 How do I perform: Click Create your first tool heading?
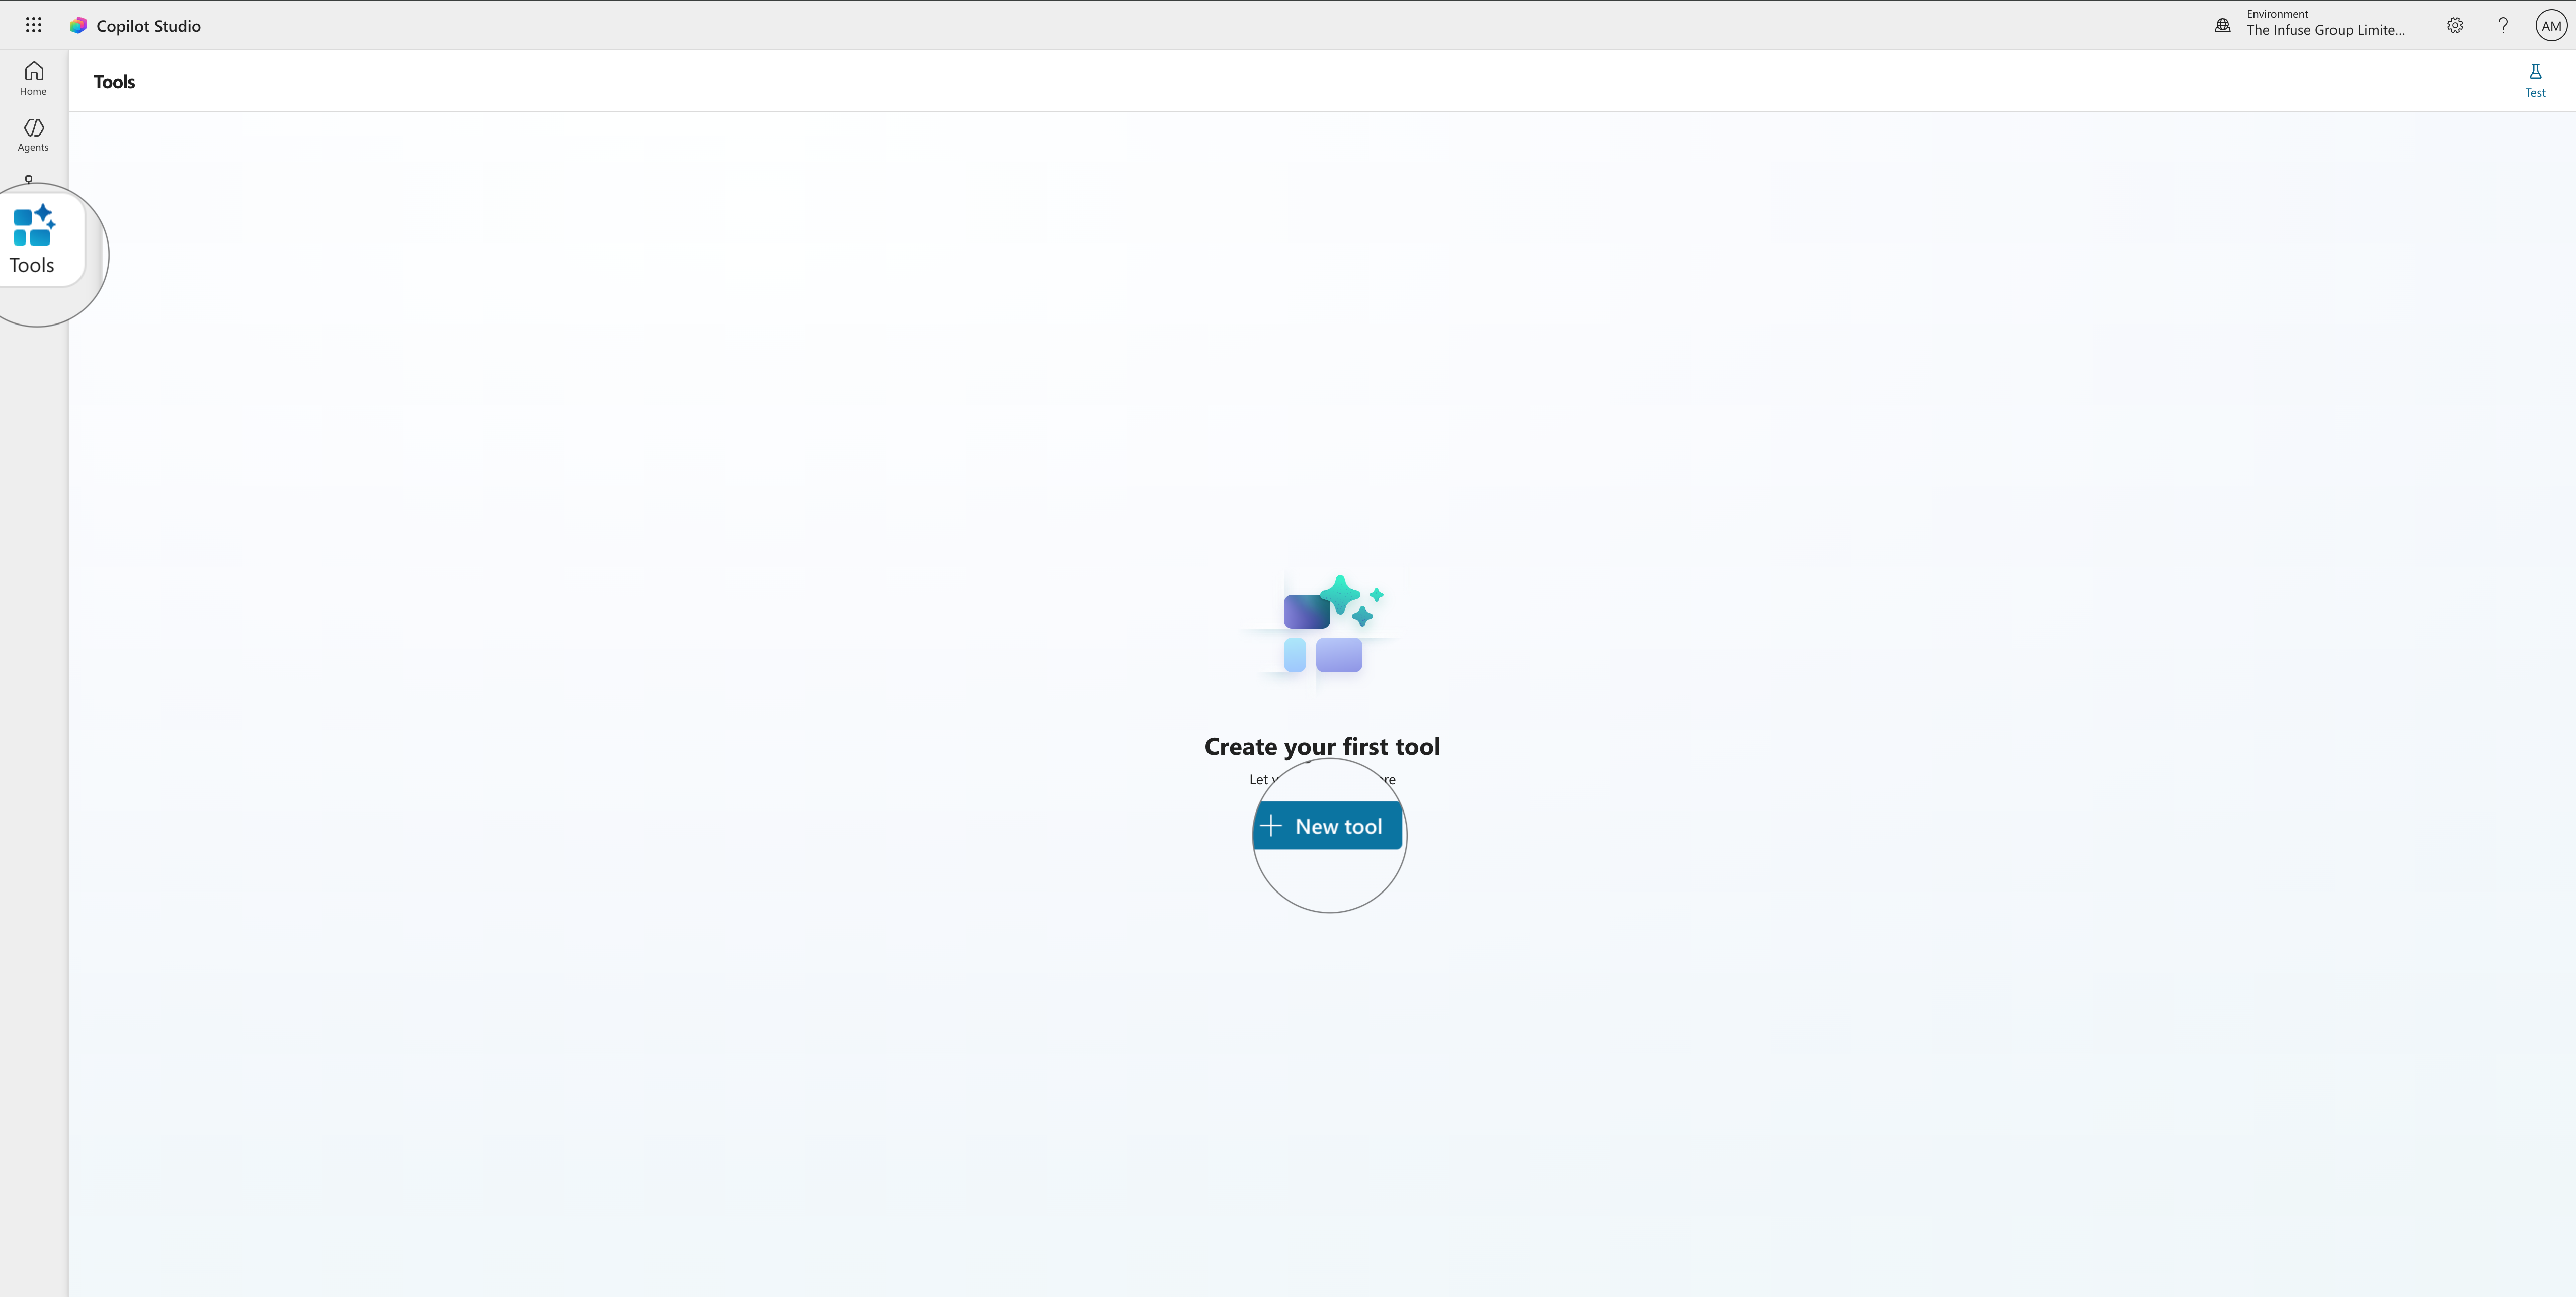point(1322,746)
